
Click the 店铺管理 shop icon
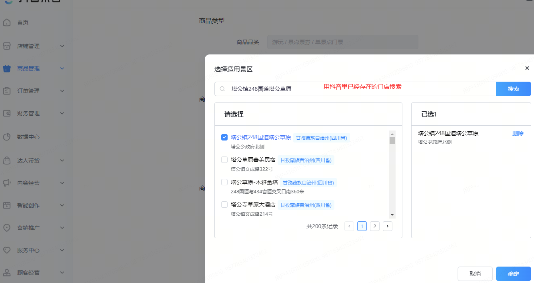(7, 46)
